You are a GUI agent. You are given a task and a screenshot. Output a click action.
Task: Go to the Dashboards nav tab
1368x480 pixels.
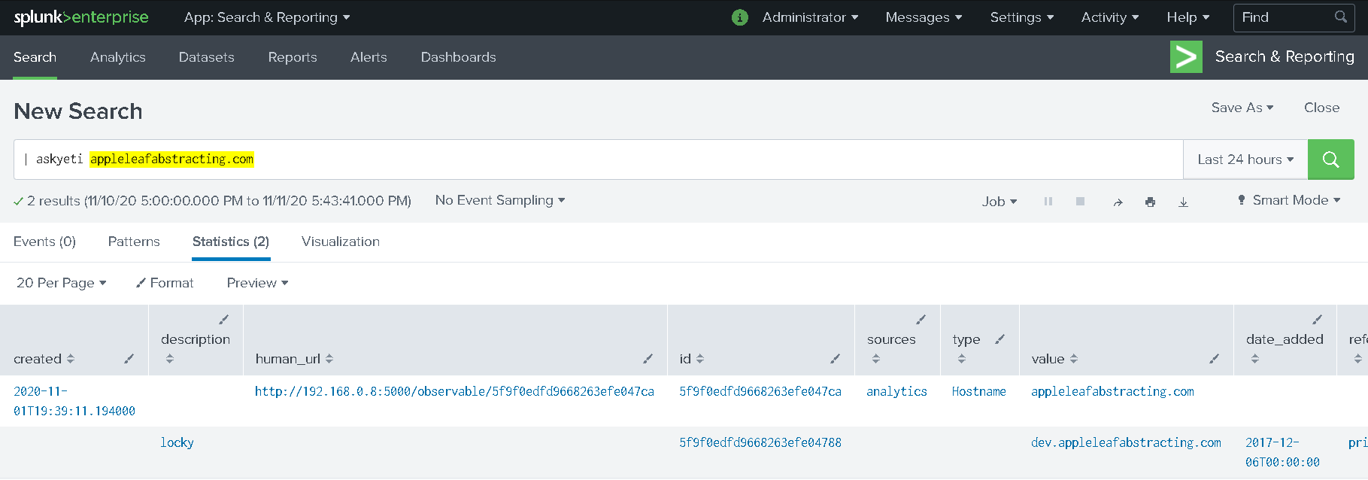459,57
